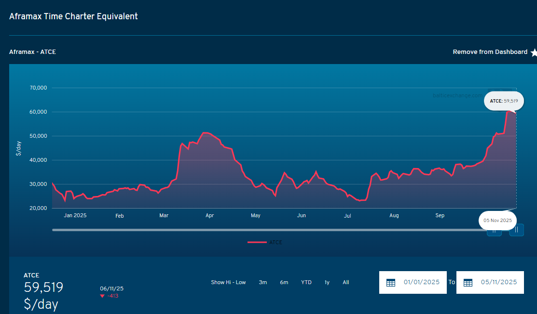The height and width of the screenshot is (314, 537).
Task: Click the right range slider handle
Action: click(x=516, y=230)
